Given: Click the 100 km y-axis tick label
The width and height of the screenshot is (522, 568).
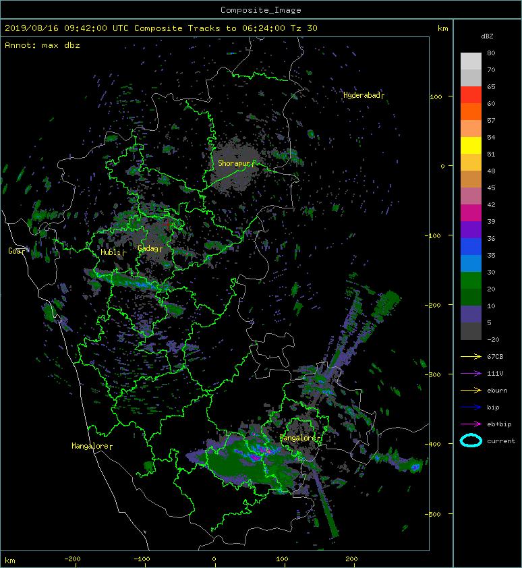Looking at the screenshot, I should [436, 96].
